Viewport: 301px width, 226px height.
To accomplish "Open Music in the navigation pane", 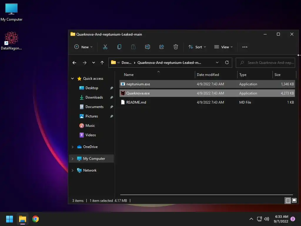I will pyautogui.click(x=90, y=125).
